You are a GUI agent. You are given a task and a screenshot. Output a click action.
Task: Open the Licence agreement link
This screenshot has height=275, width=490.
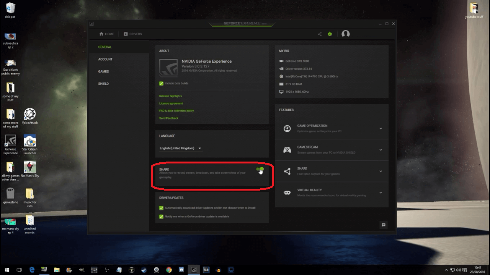coord(171,104)
